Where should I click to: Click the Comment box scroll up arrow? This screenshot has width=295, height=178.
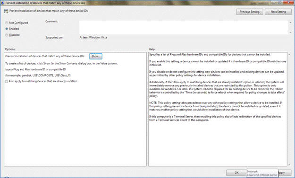click(x=290, y=22)
